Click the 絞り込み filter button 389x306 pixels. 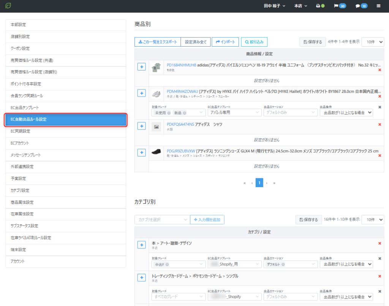click(x=254, y=42)
